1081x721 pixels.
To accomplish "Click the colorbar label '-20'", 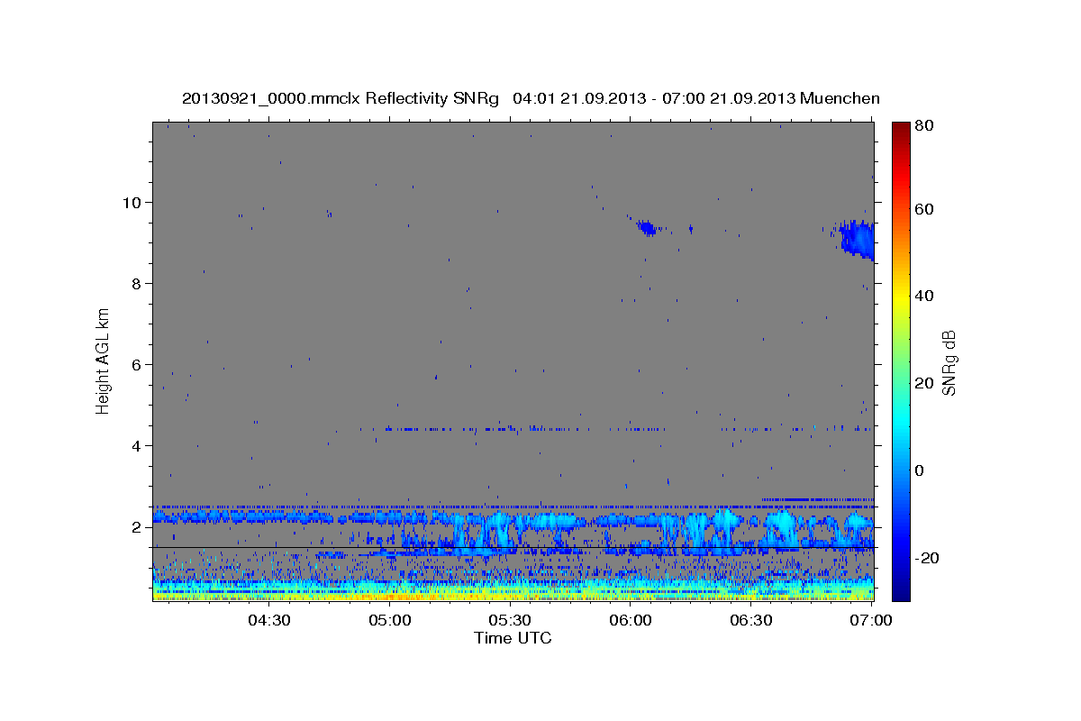I will pyautogui.click(x=929, y=558).
